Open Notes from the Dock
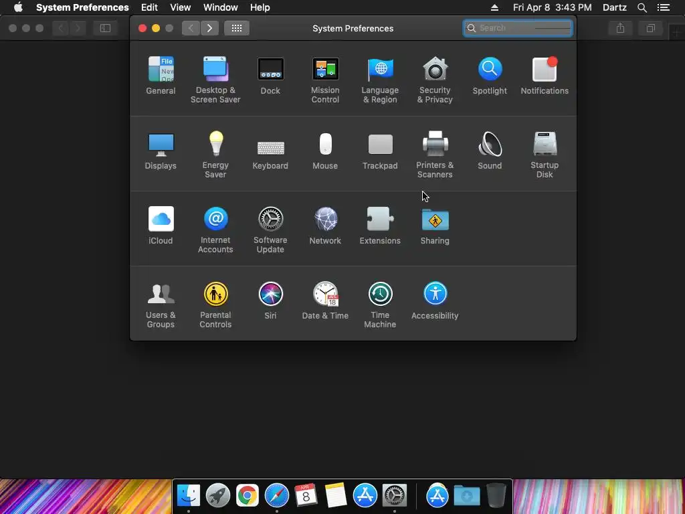Image resolution: width=685 pixels, height=514 pixels. [x=336, y=495]
